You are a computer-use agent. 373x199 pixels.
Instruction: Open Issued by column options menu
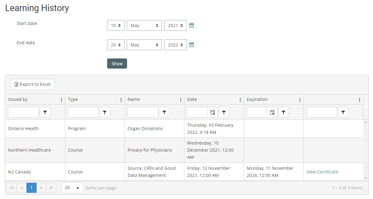pyautogui.click(x=62, y=100)
